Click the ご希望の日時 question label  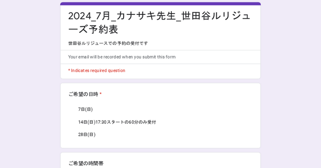[83, 94]
